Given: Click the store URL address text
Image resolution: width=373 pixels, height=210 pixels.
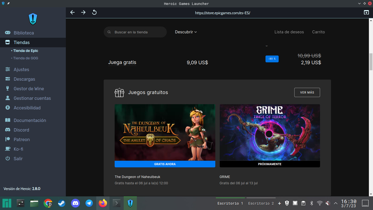Looking at the screenshot, I should pyautogui.click(x=223, y=13).
